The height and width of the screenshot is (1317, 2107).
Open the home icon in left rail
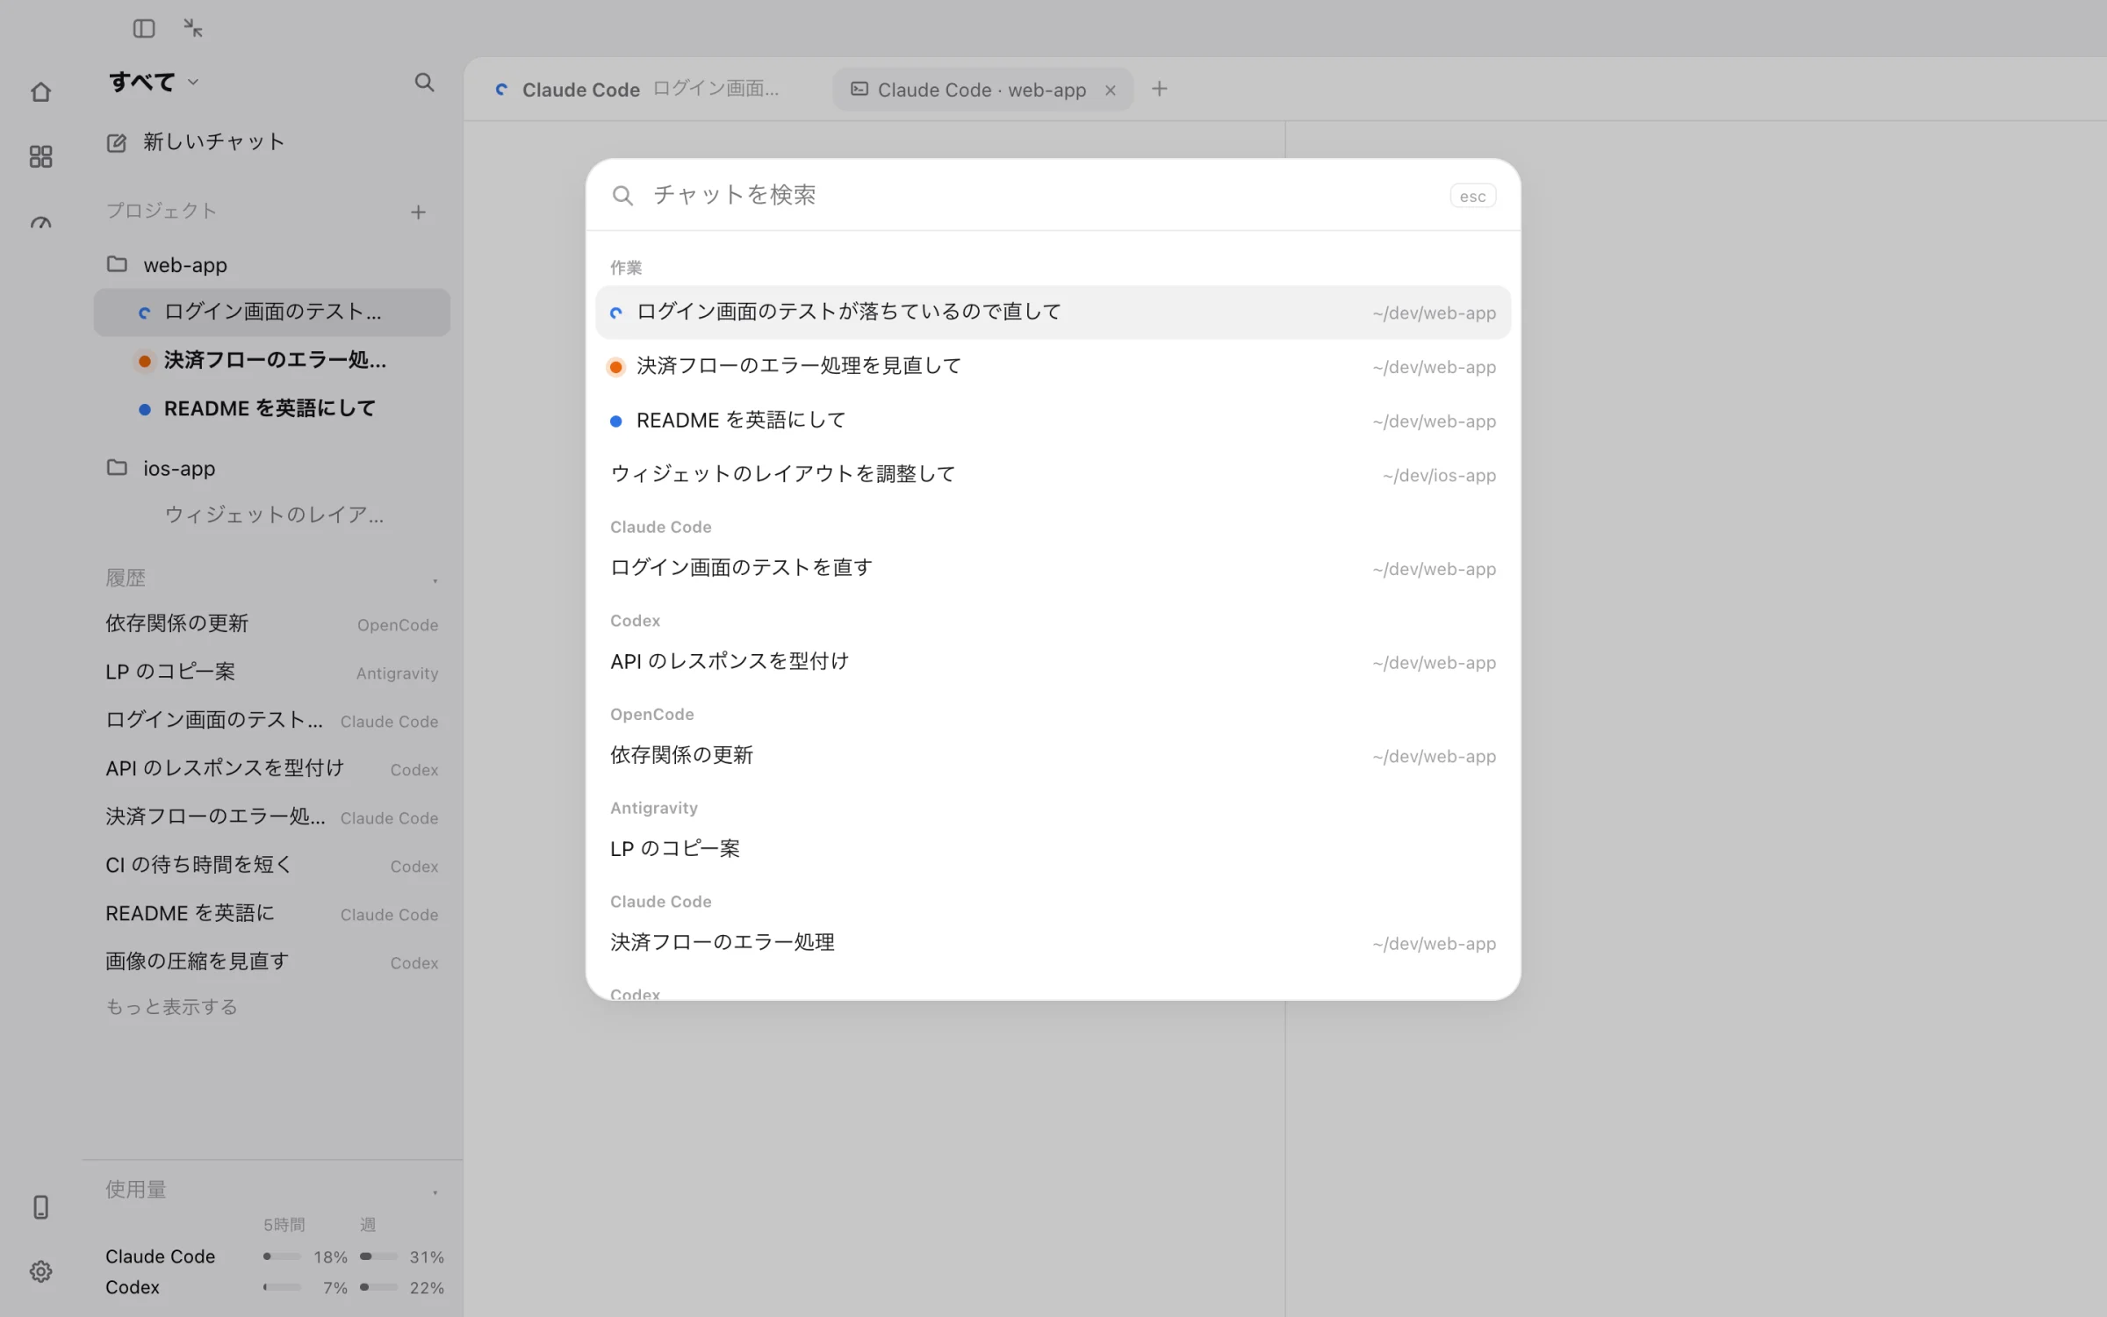(x=40, y=92)
